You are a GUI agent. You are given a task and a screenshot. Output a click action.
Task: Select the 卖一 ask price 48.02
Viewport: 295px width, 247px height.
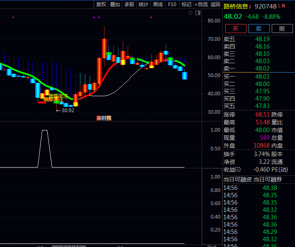click(262, 68)
